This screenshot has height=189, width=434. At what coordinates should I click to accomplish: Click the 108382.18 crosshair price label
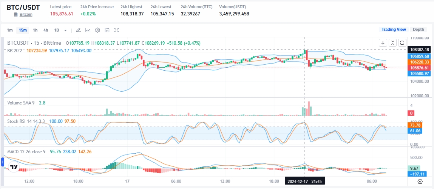419,50
